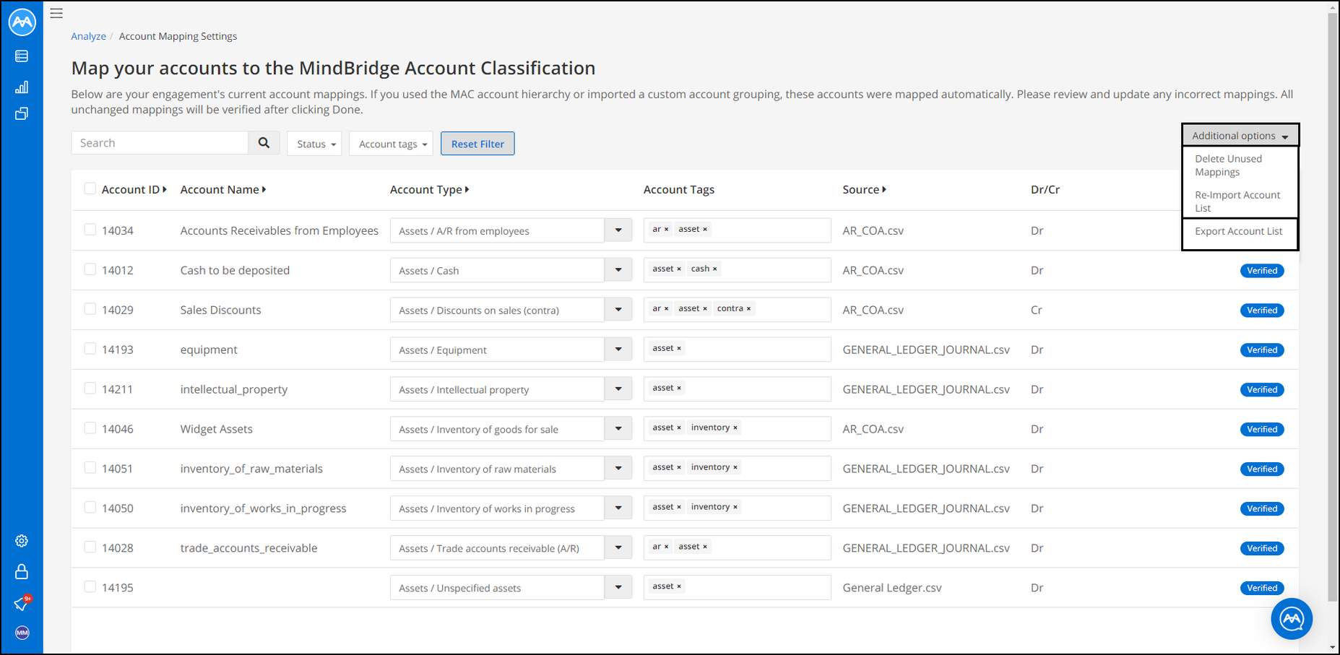This screenshot has width=1340, height=655.
Task: Open the libraries stack sidebar icon
Action: coord(22,114)
